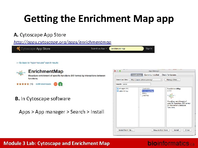The width and height of the screenshot is (198, 148).
Task: Click the orange Cytoscape 3.0 badge icon
Action: (x=56, y=84)
